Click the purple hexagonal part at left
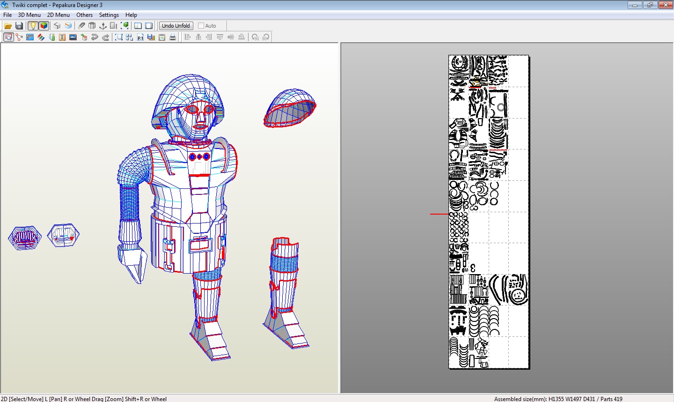The image size is (674, 402). click(x=25, y=238)
